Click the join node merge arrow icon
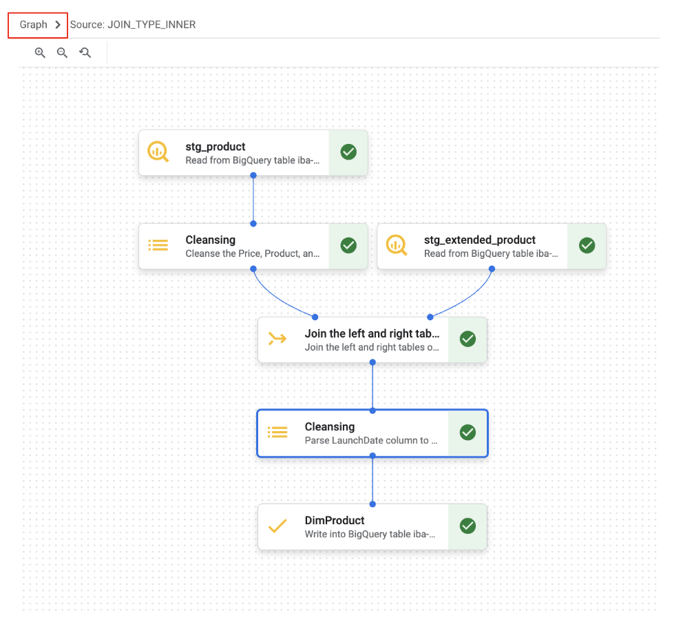 [277, 339]
